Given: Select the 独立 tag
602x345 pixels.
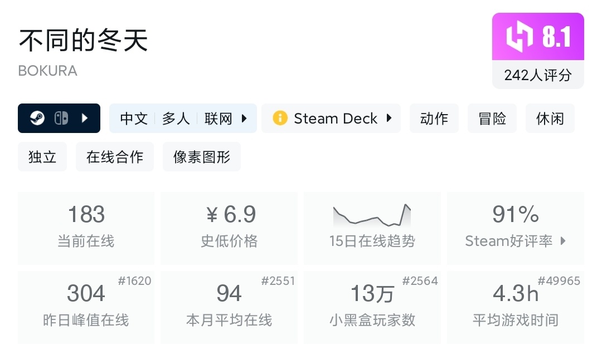Looking at the screenshot, I should 42,157.
